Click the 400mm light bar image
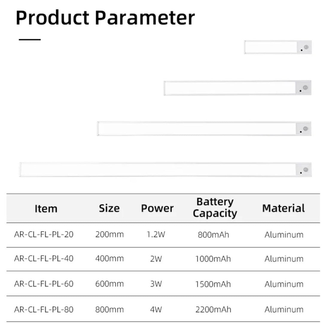Screen dimensions: 323x323 [x=237, y=88]
